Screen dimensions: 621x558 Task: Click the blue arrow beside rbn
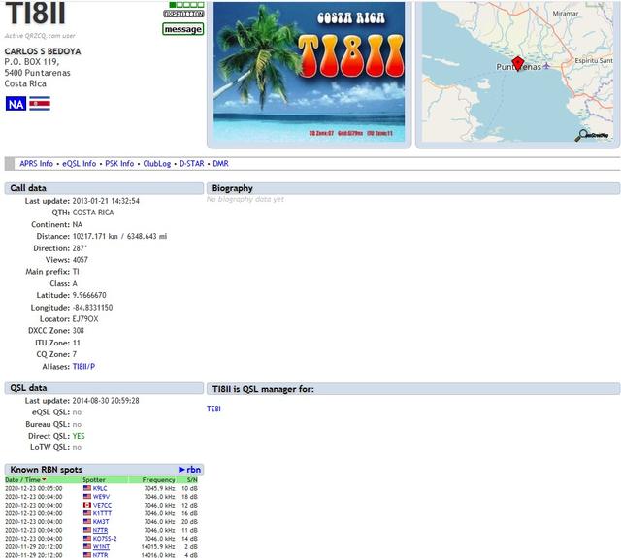coord(181,470)
